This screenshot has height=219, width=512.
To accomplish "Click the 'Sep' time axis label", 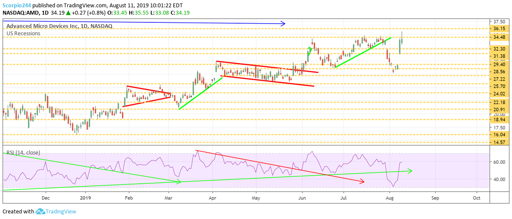I will 434,198.
